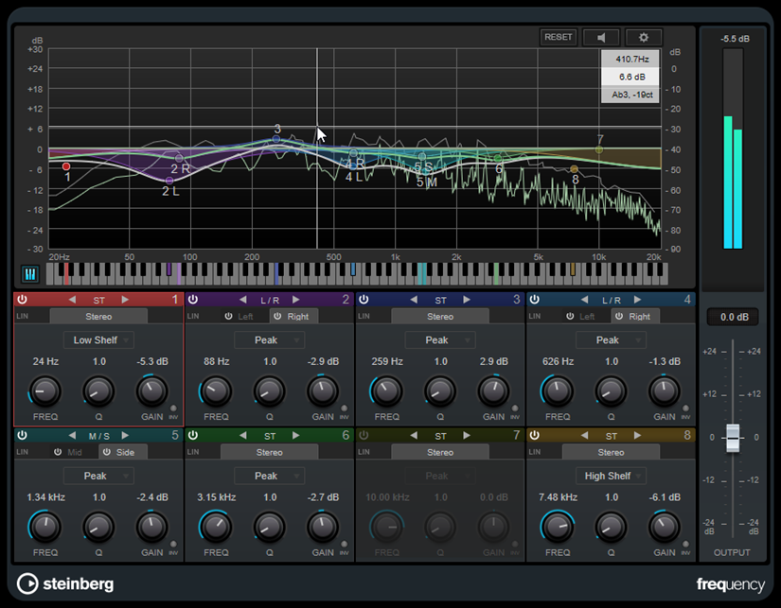
Task: Toggle the LIN linear phase button in band 3
Action: pyautogui.click(x=364, y=317)
